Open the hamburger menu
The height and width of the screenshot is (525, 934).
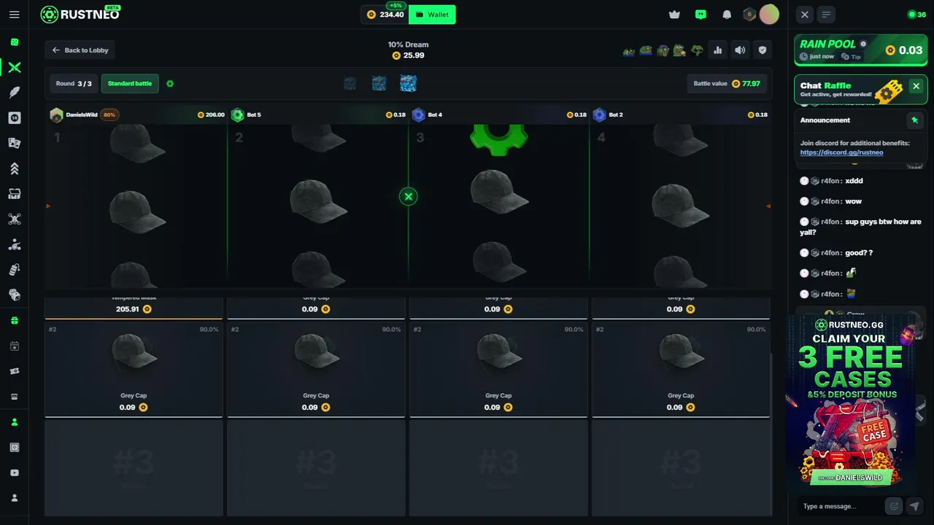pos(15,15)
